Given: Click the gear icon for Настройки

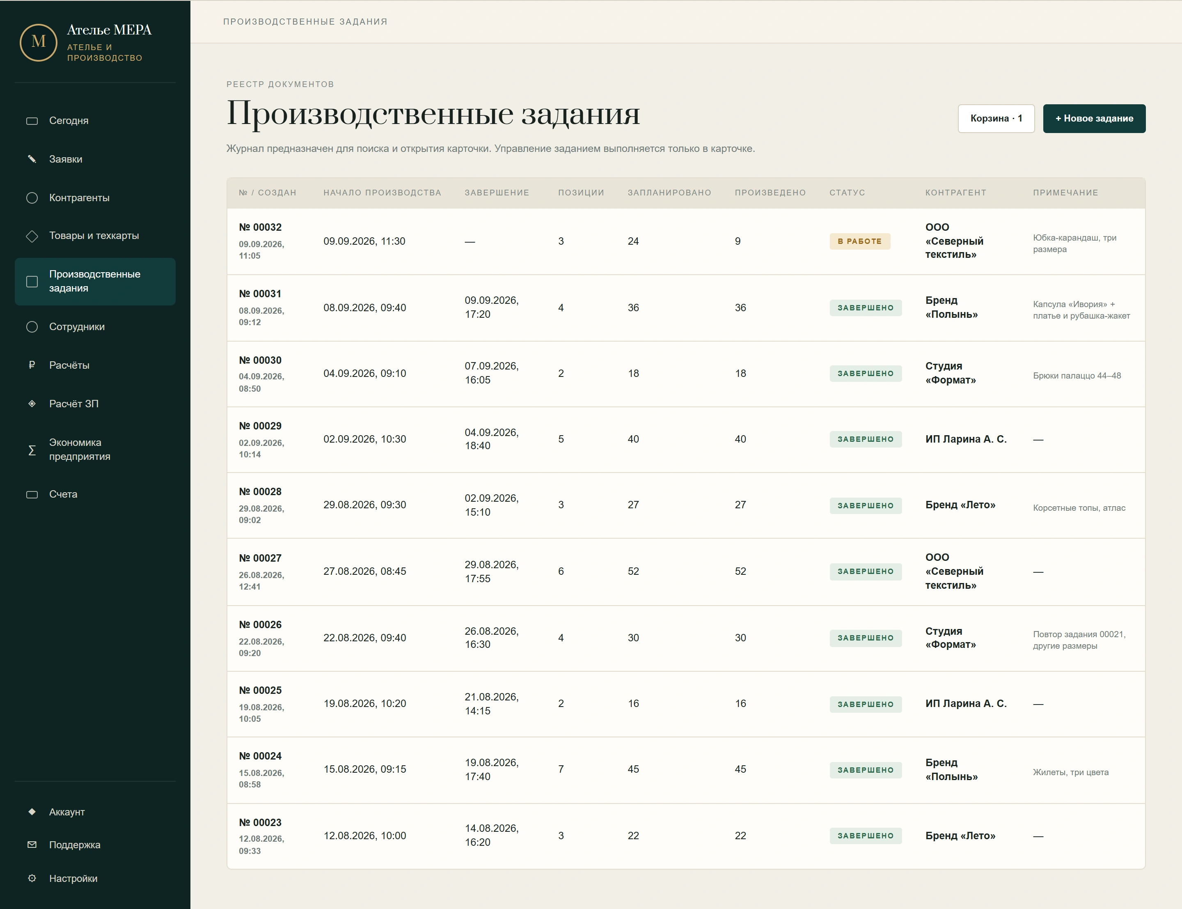Looking at the screenshot, I should pyautogui.click(x=32, y=878).
